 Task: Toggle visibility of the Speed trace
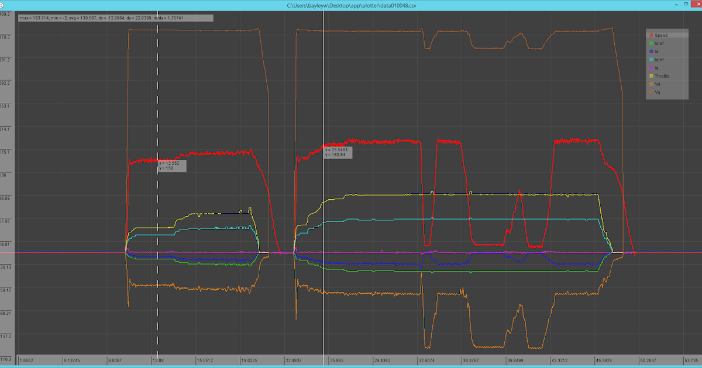coord(651,34)
